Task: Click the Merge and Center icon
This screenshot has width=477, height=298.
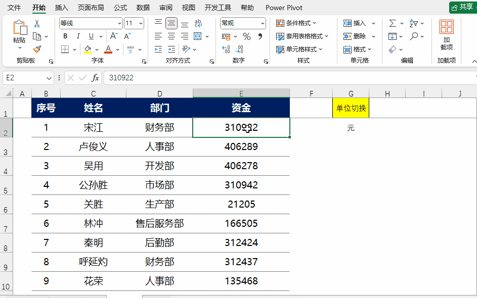Action: [x=198, y=36]
